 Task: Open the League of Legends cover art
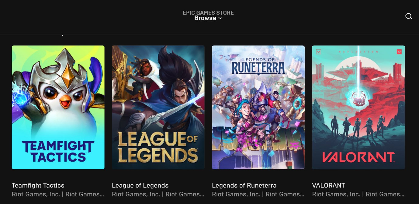coord(158,107)
